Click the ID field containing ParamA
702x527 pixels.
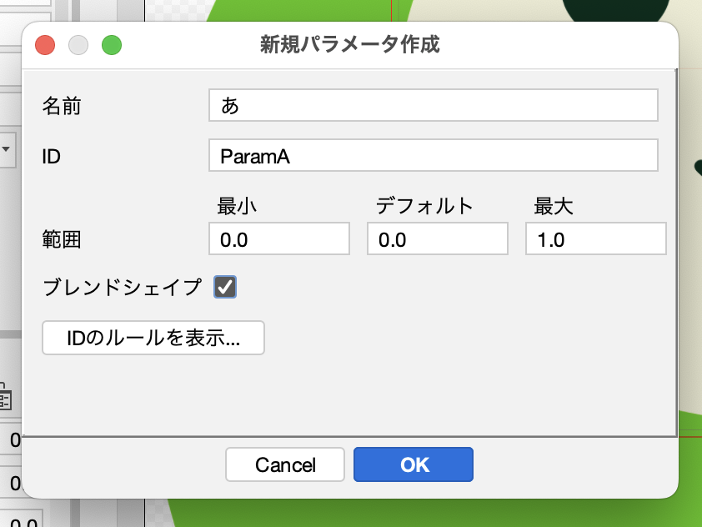(433, 155)
